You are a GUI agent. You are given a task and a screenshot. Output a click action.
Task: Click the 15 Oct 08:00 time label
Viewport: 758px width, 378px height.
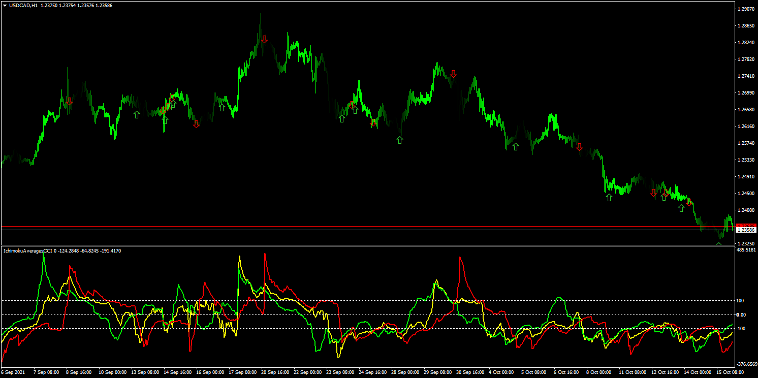tap(731, 372)
